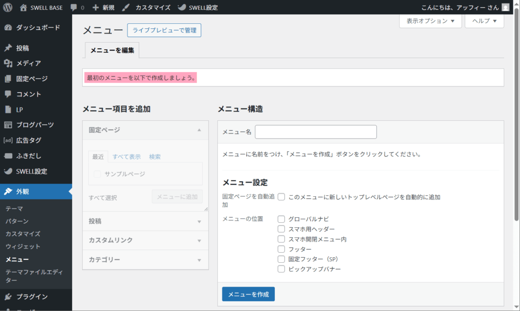Click the 広告タグ [ad] icon
Image resolution: width=520 pixels, height=311 pixels.
(8, 140)
